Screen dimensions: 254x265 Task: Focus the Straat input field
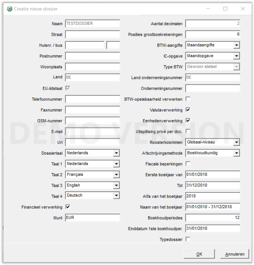(92, 35)
